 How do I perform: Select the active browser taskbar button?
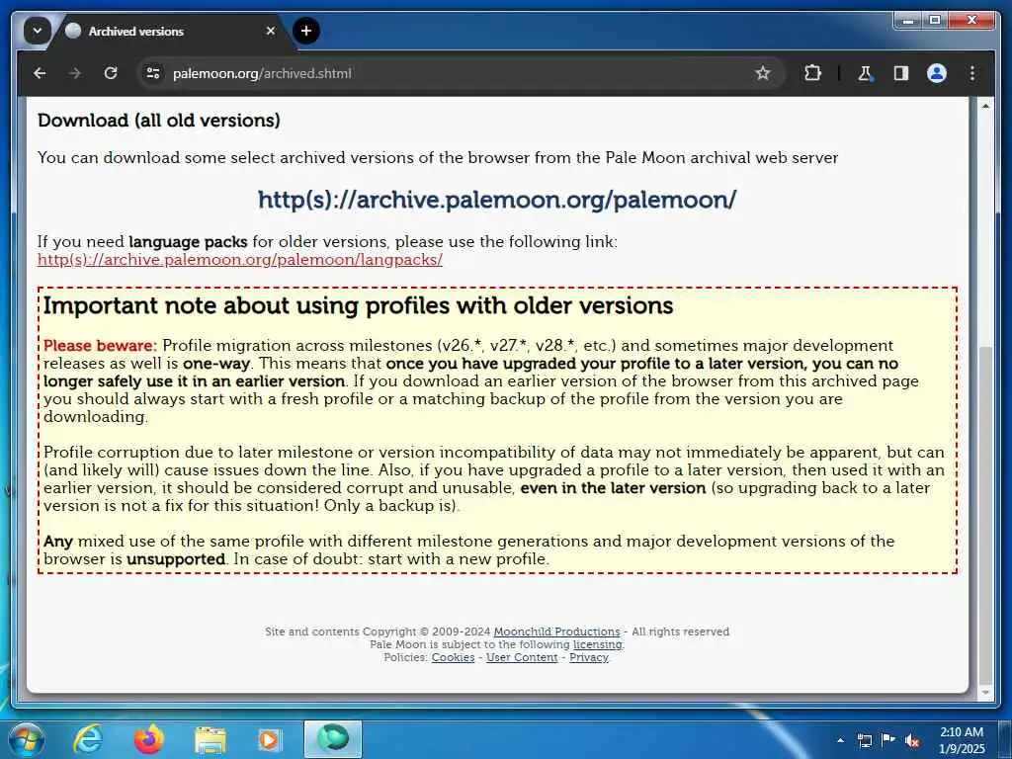(x=332, y=739)
